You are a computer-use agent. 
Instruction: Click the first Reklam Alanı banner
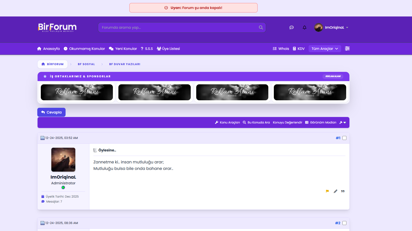(x=77, y=92)
